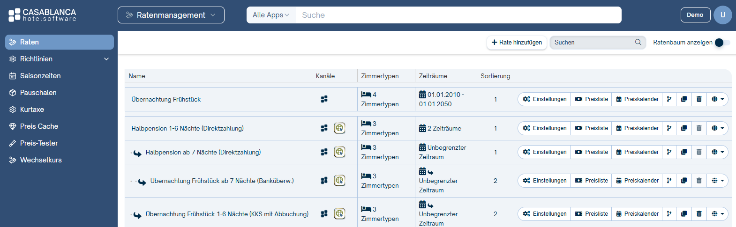Click branch icon for Übernachtung Frühstück ab 7 Nächte
Screen dimensions: 736x227
(669, 181)
